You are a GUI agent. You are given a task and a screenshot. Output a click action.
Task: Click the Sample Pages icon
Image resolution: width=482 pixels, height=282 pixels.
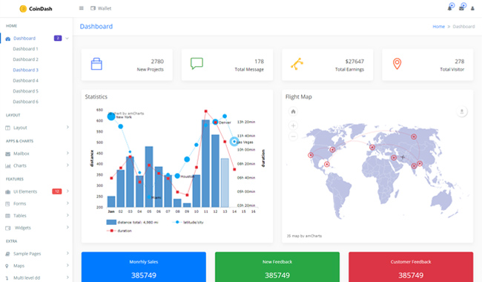click(7, 254)
